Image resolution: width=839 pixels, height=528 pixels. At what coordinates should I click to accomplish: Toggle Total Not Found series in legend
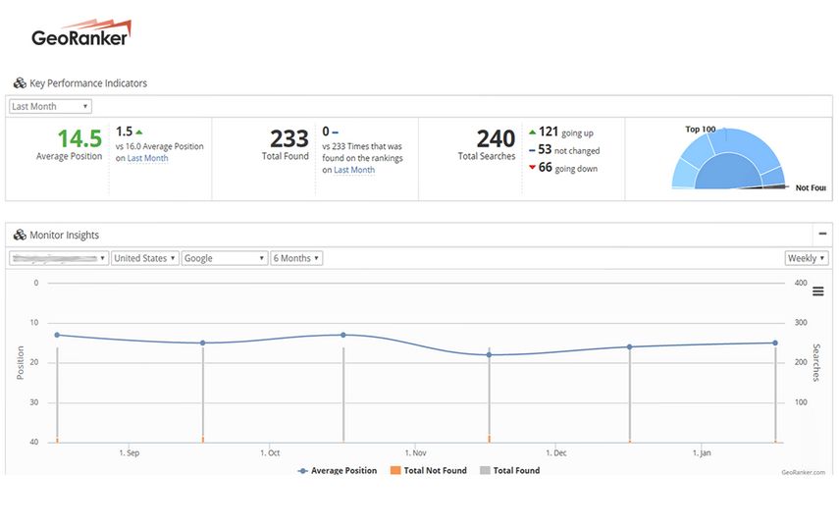point(429,471)
